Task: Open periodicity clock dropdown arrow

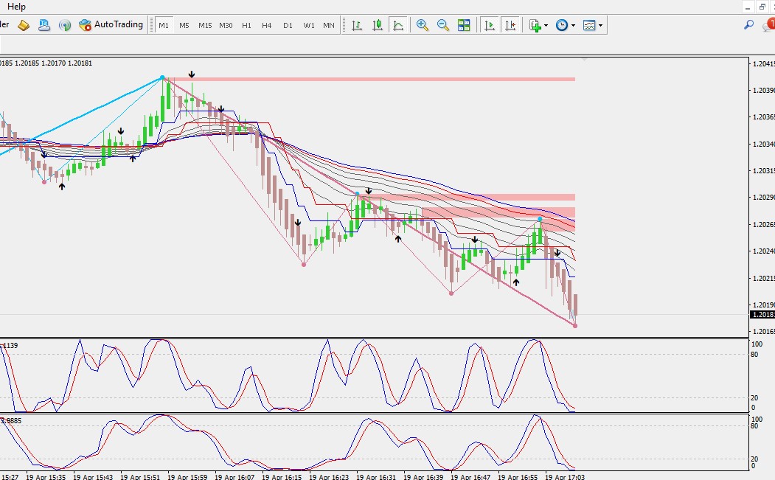Action: [573, 26]
